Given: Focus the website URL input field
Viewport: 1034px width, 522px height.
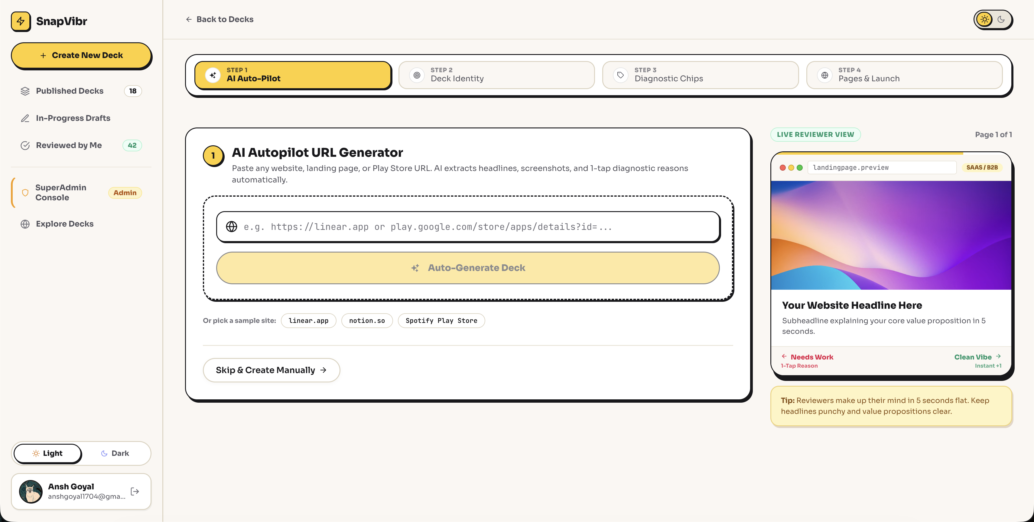Looking at the screenshot, I should point(468,227).
